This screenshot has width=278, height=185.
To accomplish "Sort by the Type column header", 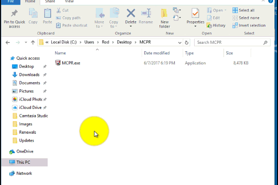I will [189, 53].
